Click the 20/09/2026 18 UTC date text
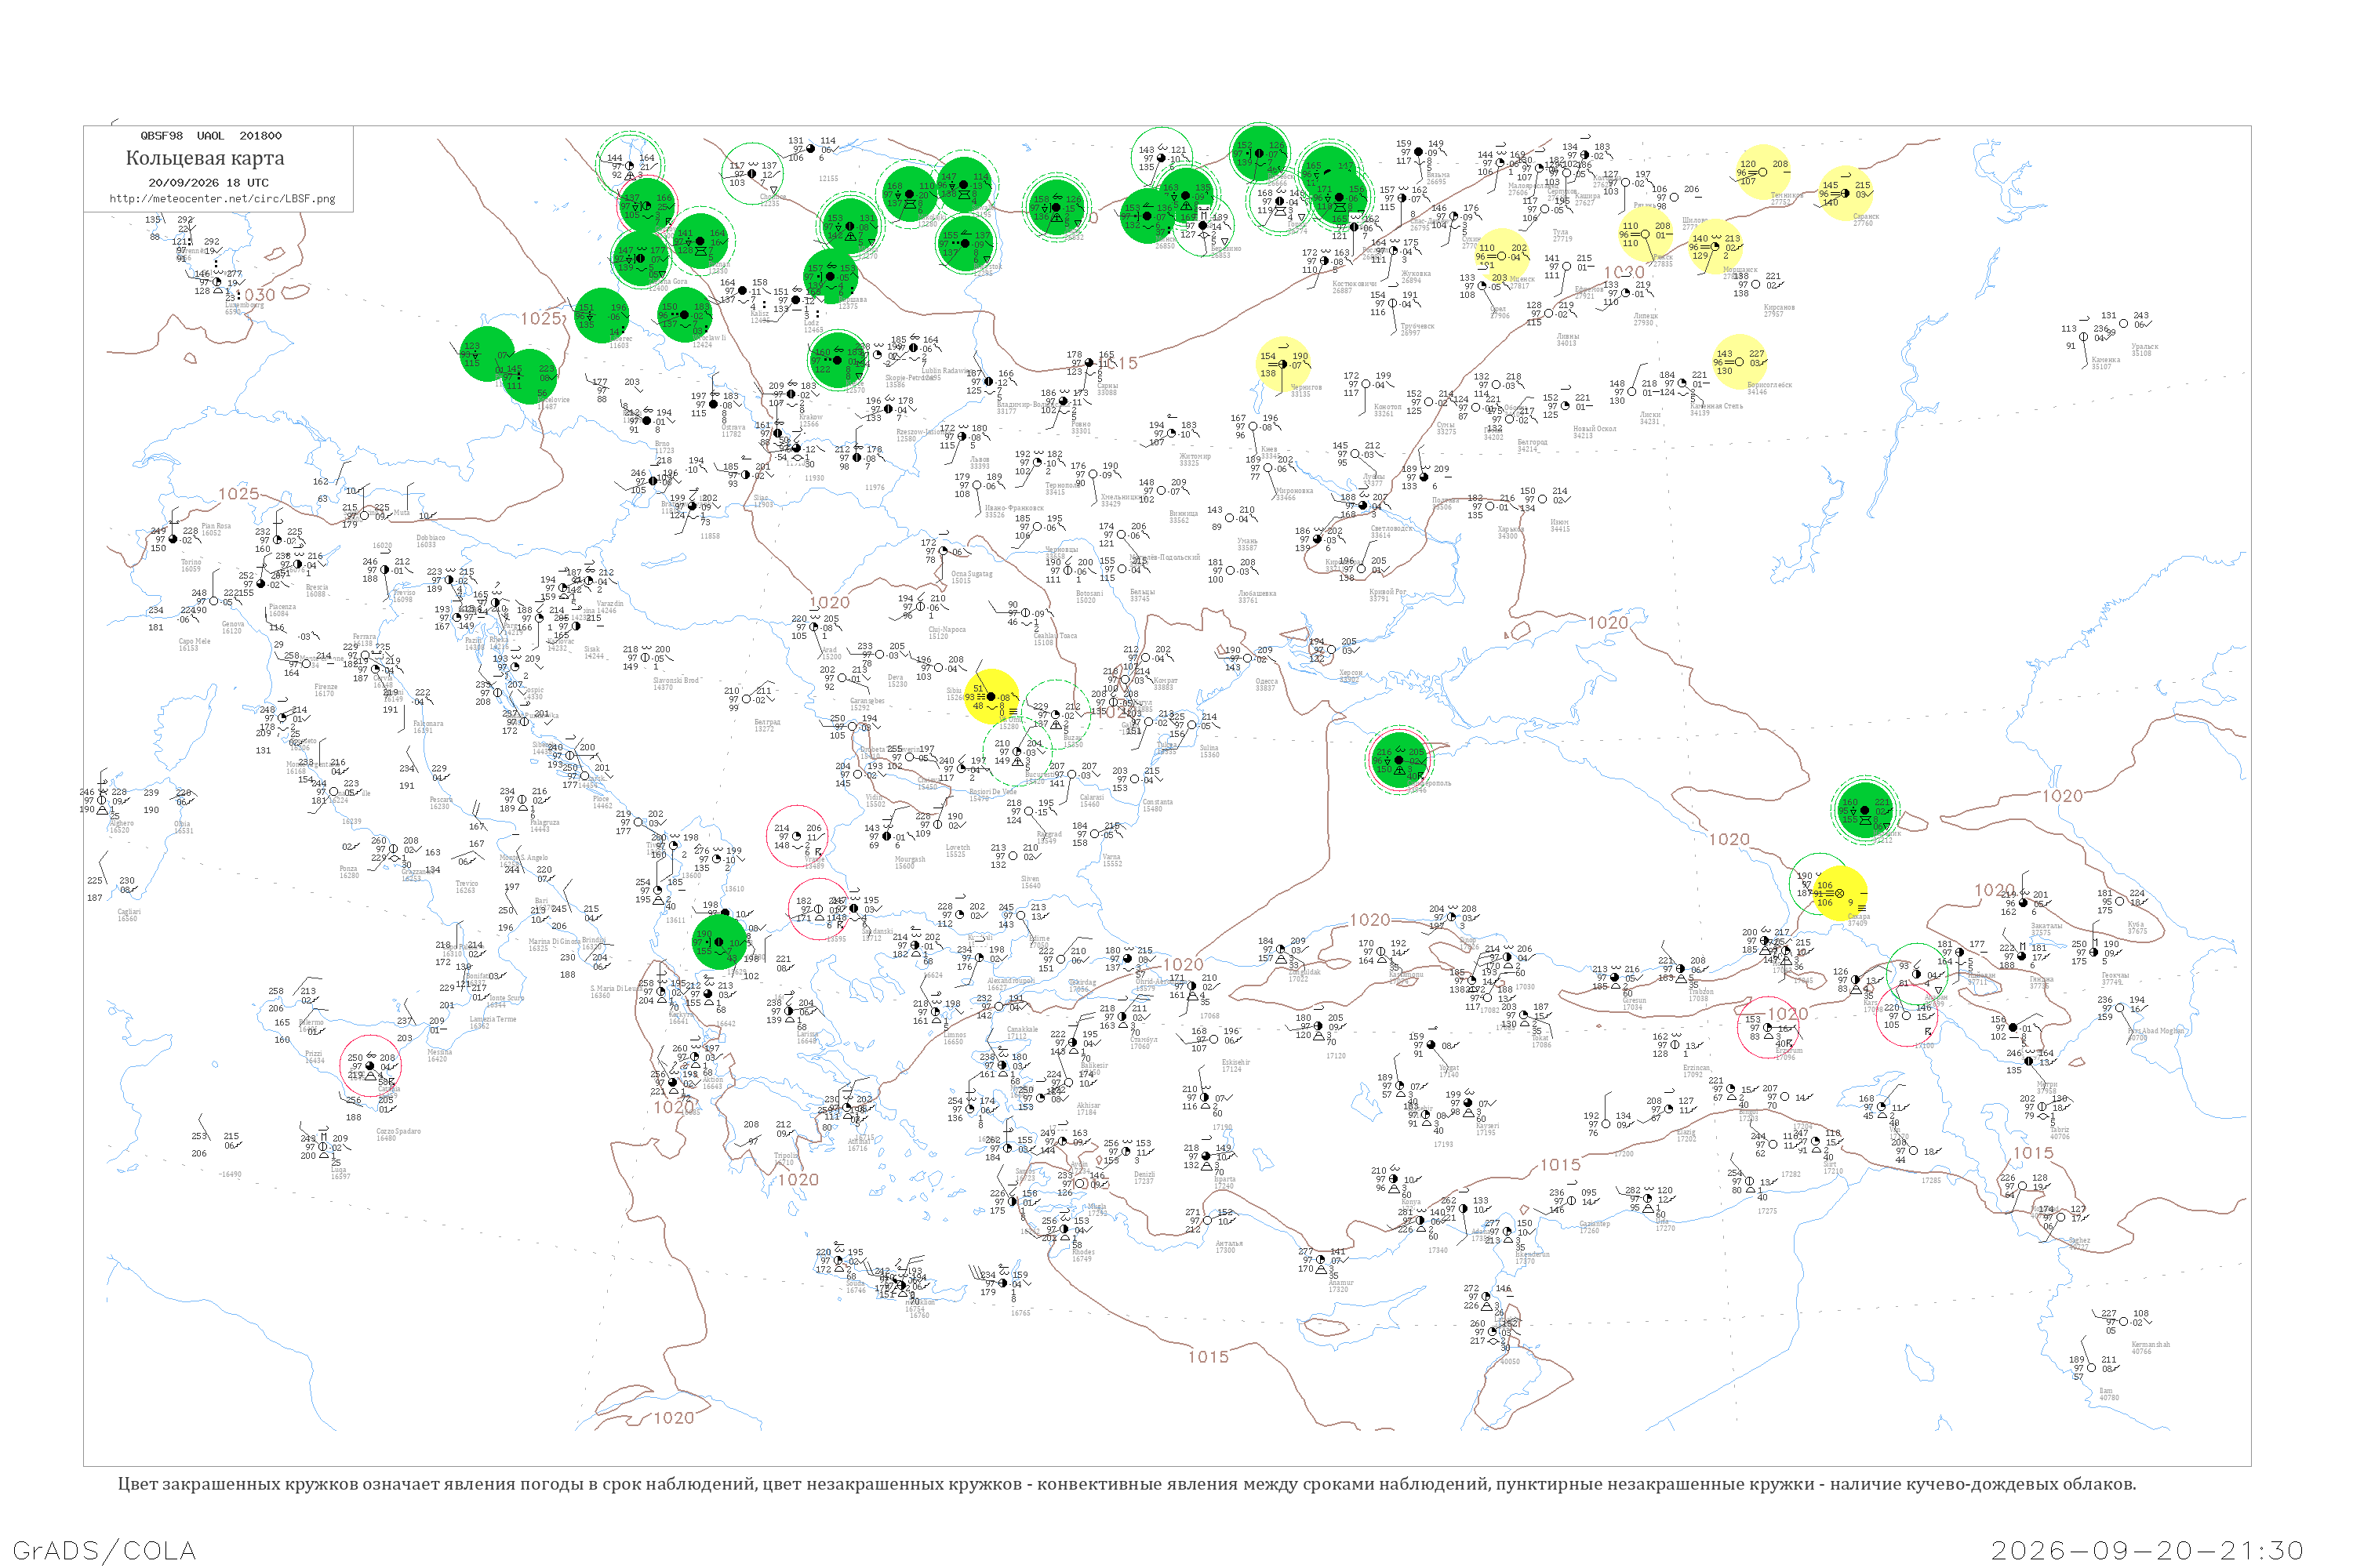2353x1568 pixels. pos(208,183)
